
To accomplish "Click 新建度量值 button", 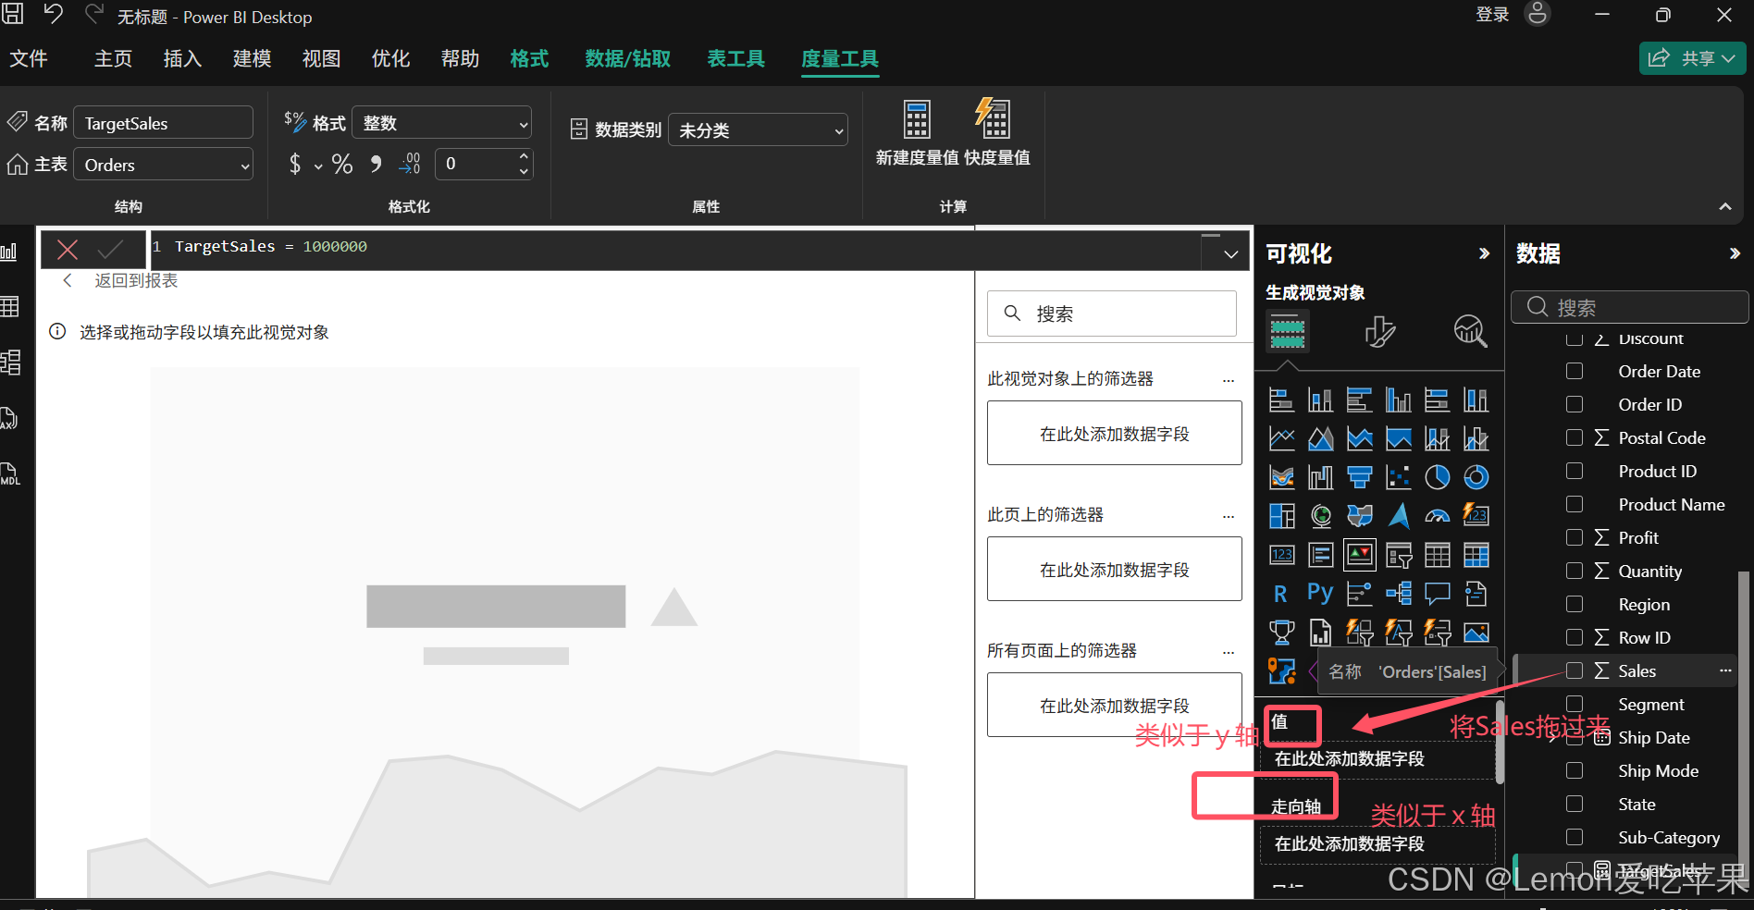I will [x=917, y=132].
